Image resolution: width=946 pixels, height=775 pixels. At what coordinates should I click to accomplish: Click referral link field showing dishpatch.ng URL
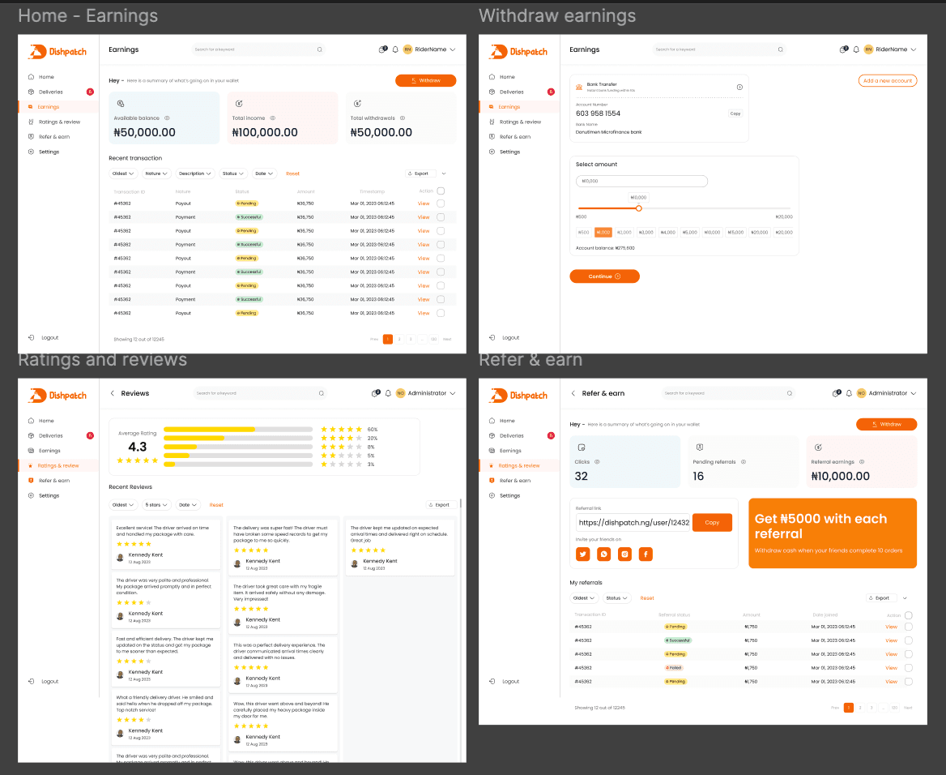click(x=633, y=523)
